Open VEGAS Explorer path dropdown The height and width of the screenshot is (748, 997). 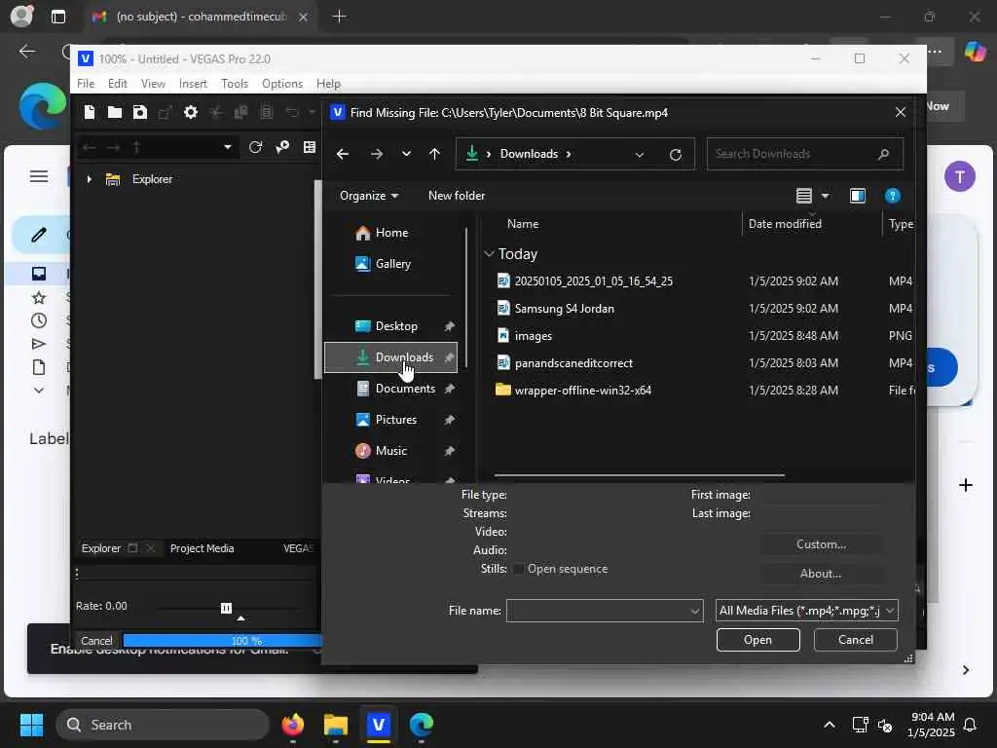[228, 148]
